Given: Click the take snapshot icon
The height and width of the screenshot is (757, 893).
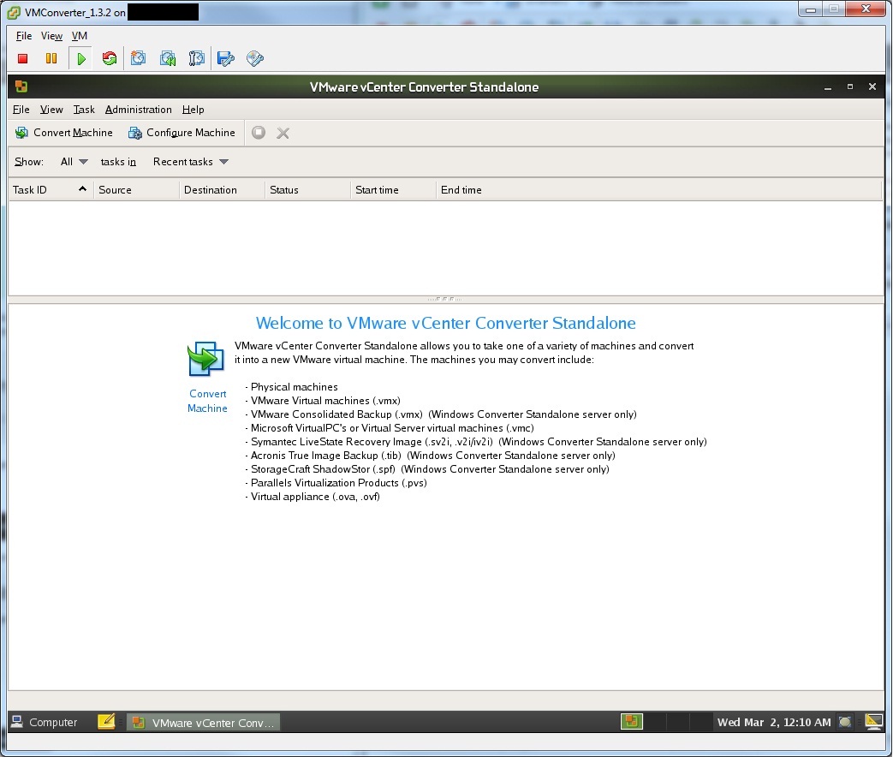Looking at the screenshot, I should pyautogui.click(x=139, y=58).
